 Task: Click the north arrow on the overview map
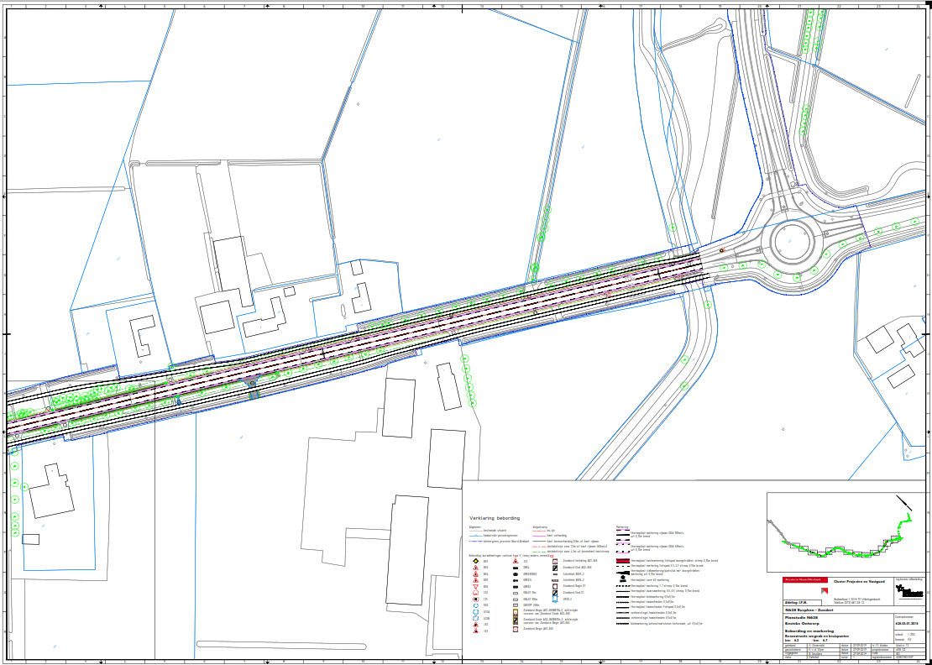(903, 503)
